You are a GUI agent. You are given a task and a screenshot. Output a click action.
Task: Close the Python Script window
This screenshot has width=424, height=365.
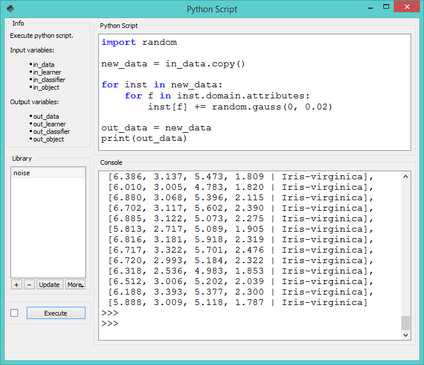tap(406, 8)
